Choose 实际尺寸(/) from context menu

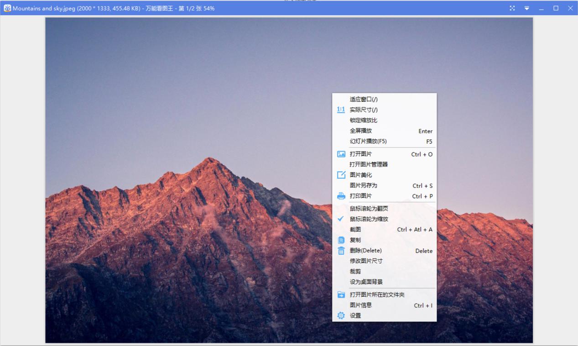coord(384,110)
